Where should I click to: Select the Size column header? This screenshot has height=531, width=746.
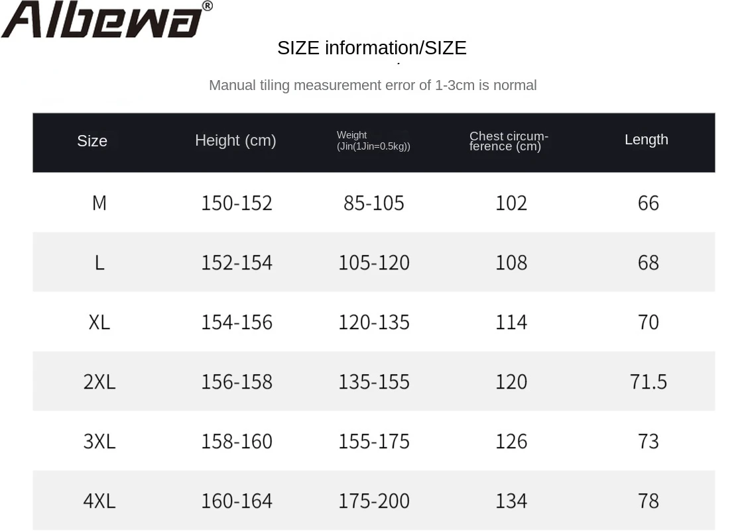pyautogui.click(x=92, y=141)
